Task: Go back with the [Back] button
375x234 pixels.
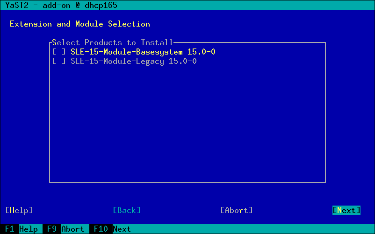Action: click(127, 210)
